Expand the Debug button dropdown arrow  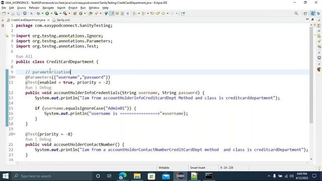42,14
